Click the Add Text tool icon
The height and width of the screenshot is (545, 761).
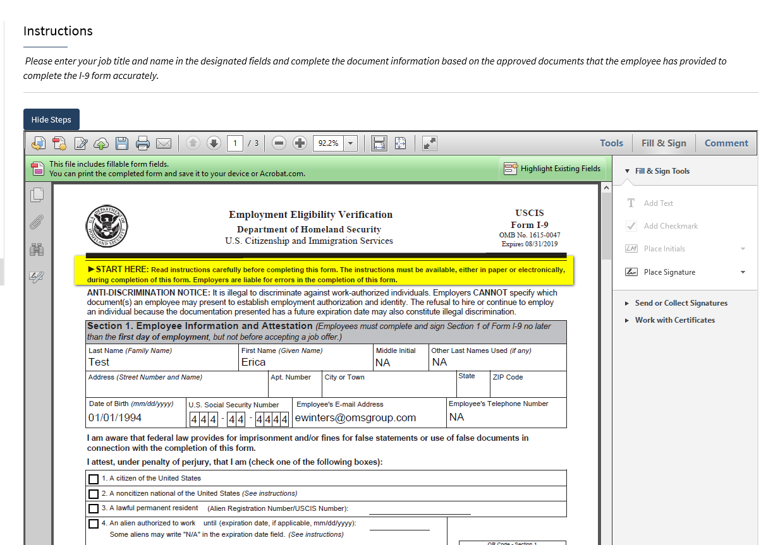click(x=631, y=203)
